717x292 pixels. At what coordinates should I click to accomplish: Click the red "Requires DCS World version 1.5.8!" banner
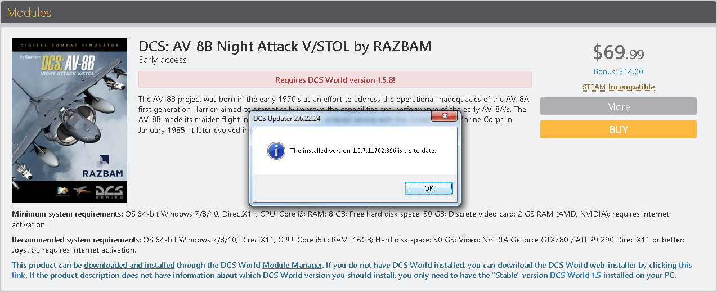click(x=335, y=80)
